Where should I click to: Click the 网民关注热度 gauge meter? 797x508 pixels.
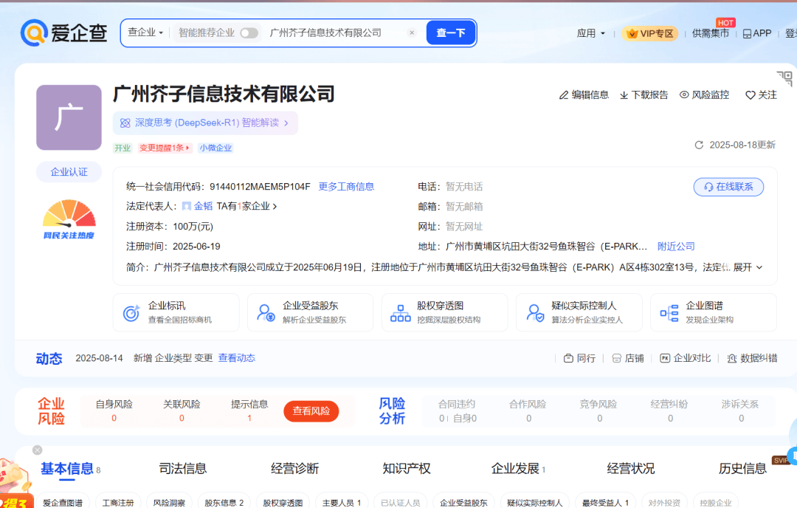coord(69,215)
